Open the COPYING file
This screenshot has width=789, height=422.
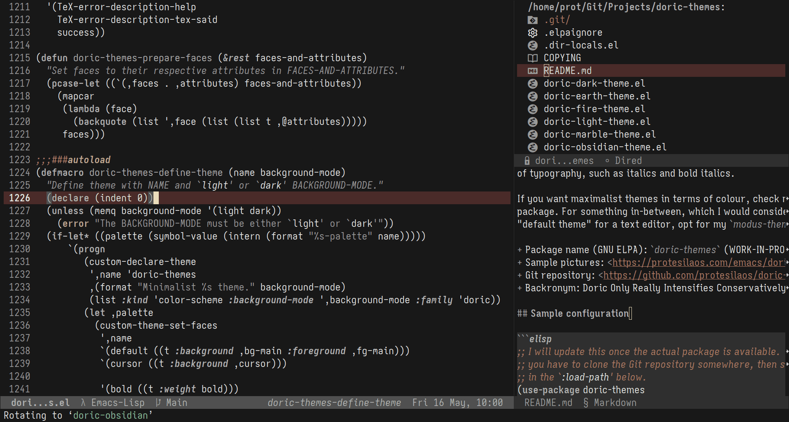(562, 58)
